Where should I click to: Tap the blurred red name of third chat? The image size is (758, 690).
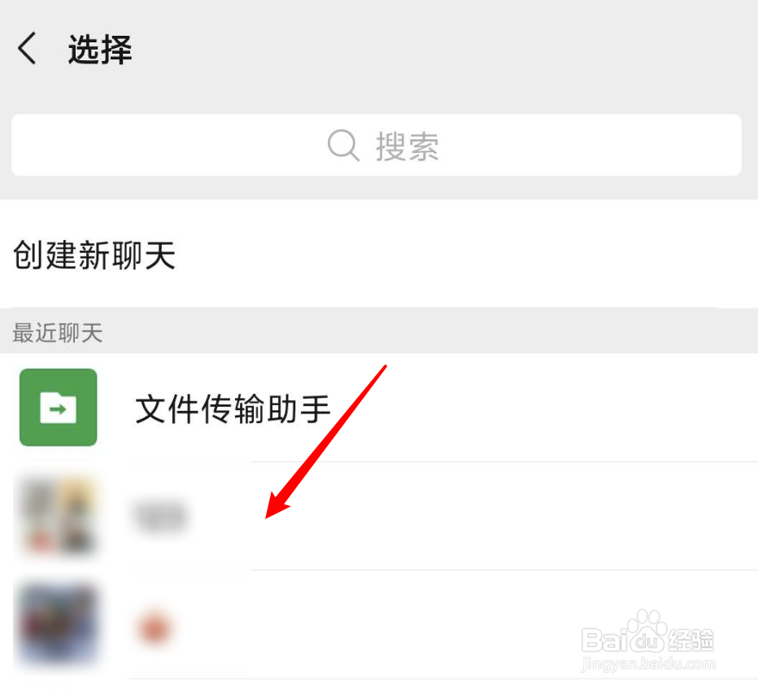click(x=155, y=629)
